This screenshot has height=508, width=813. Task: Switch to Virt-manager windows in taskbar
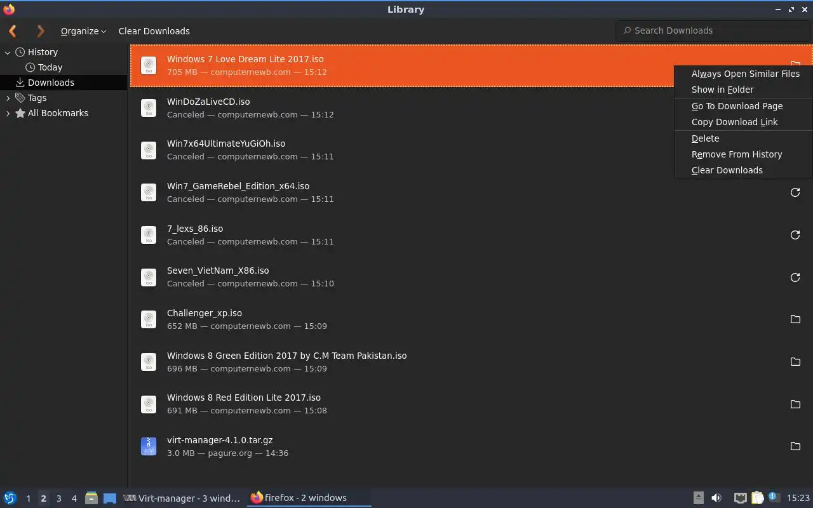click(182, 498)
